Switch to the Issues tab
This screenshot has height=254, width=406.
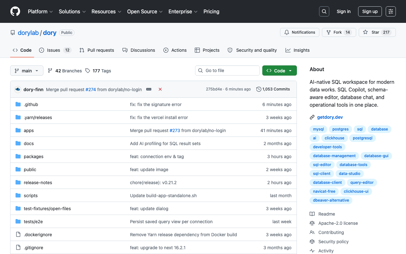[x=55, y=50]
